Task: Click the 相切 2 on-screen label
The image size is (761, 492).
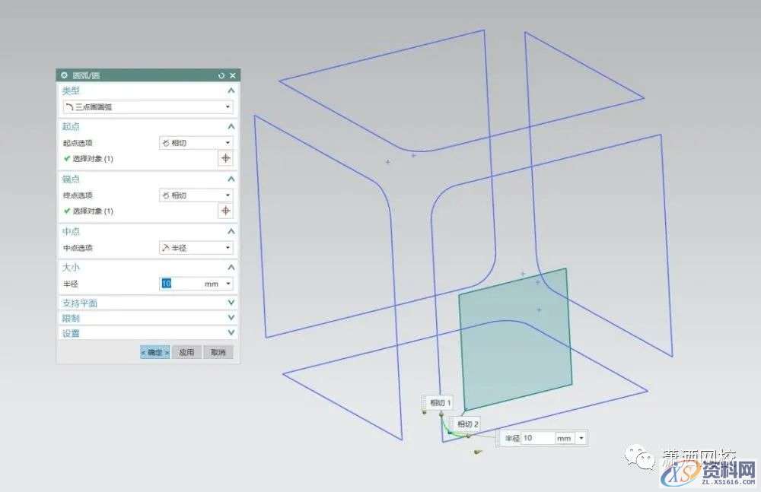Action: click(468, 424)
